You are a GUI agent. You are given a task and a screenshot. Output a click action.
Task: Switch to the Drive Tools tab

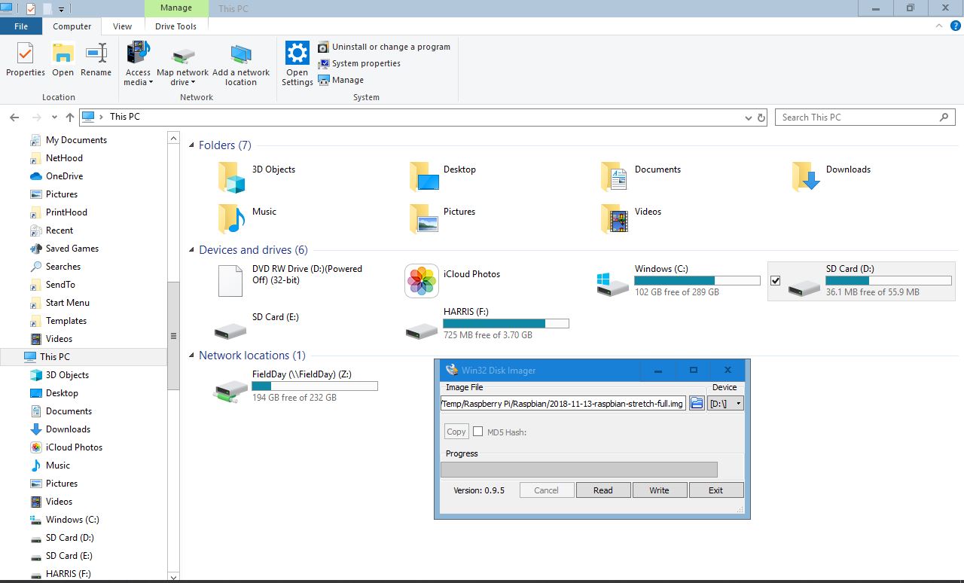pos(176,26)
